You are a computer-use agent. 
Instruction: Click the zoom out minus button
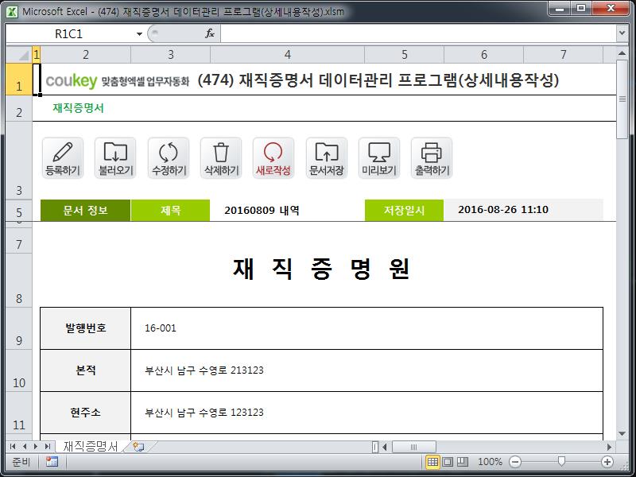click(515, 462)
